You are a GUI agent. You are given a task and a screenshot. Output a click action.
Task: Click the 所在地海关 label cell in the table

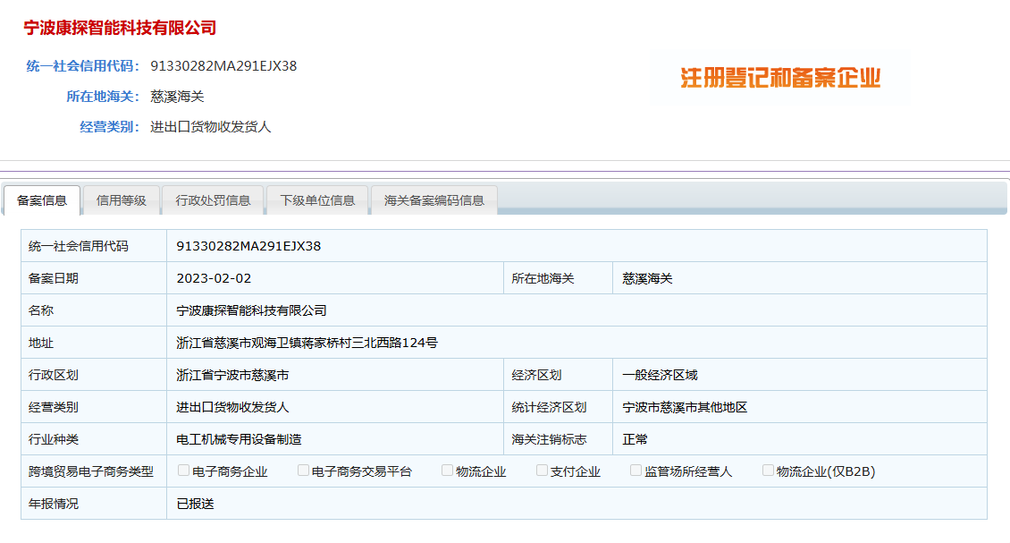(559, 278)
